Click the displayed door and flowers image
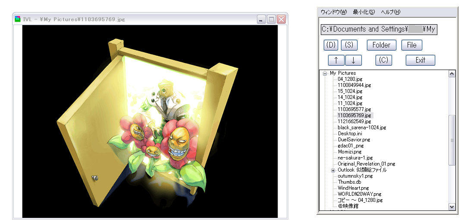Image resolution: width=465 pixels, height=220 pixels. tap(150, 121)
